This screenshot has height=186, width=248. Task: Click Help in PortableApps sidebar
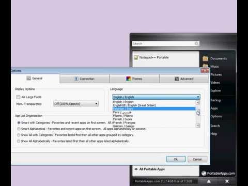214,134
